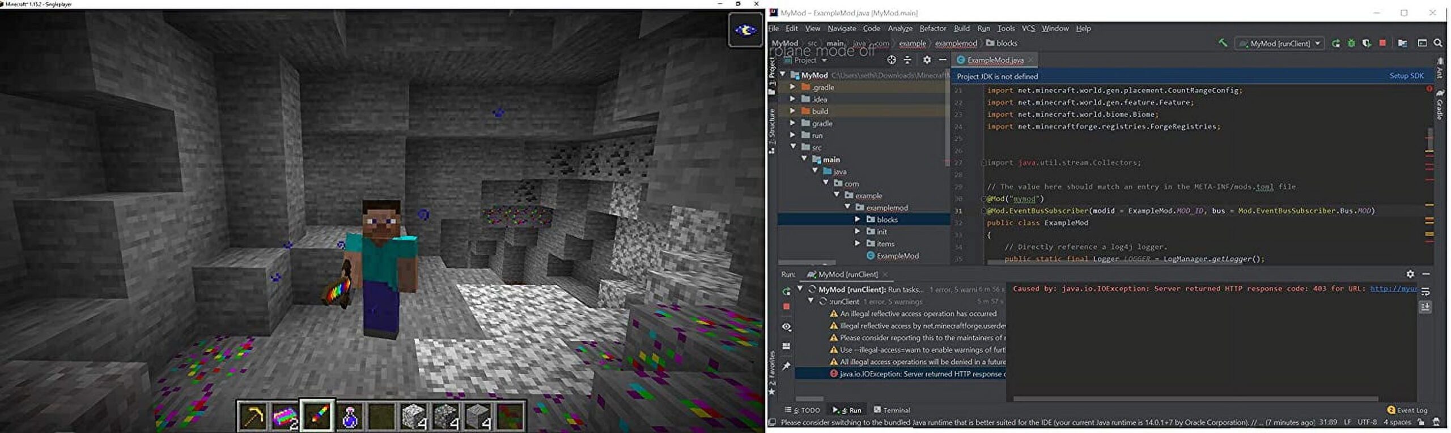1451x433 pixels.
Task: Open the Favorites side tab
Action: (772, 372)
